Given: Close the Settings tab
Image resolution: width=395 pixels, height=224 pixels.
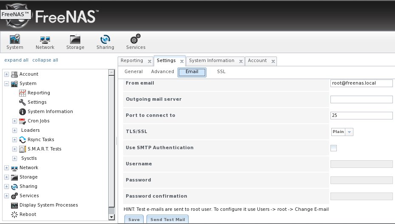Looking at the screenshot, I should (x=182, y=61).
